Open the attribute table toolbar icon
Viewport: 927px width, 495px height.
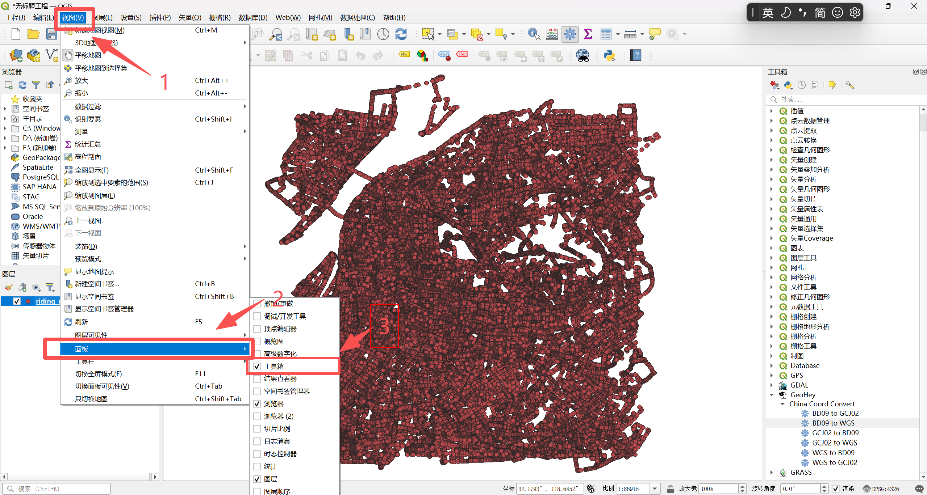[605, 34]
